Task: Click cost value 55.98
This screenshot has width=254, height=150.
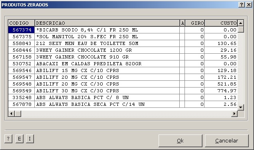Action: [x=228, y=57]
